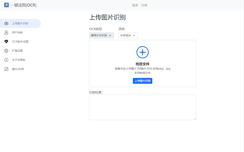Click the chevron arrow of language selector
The width and height of the screenshot is (244, 152).
(134, 36)
